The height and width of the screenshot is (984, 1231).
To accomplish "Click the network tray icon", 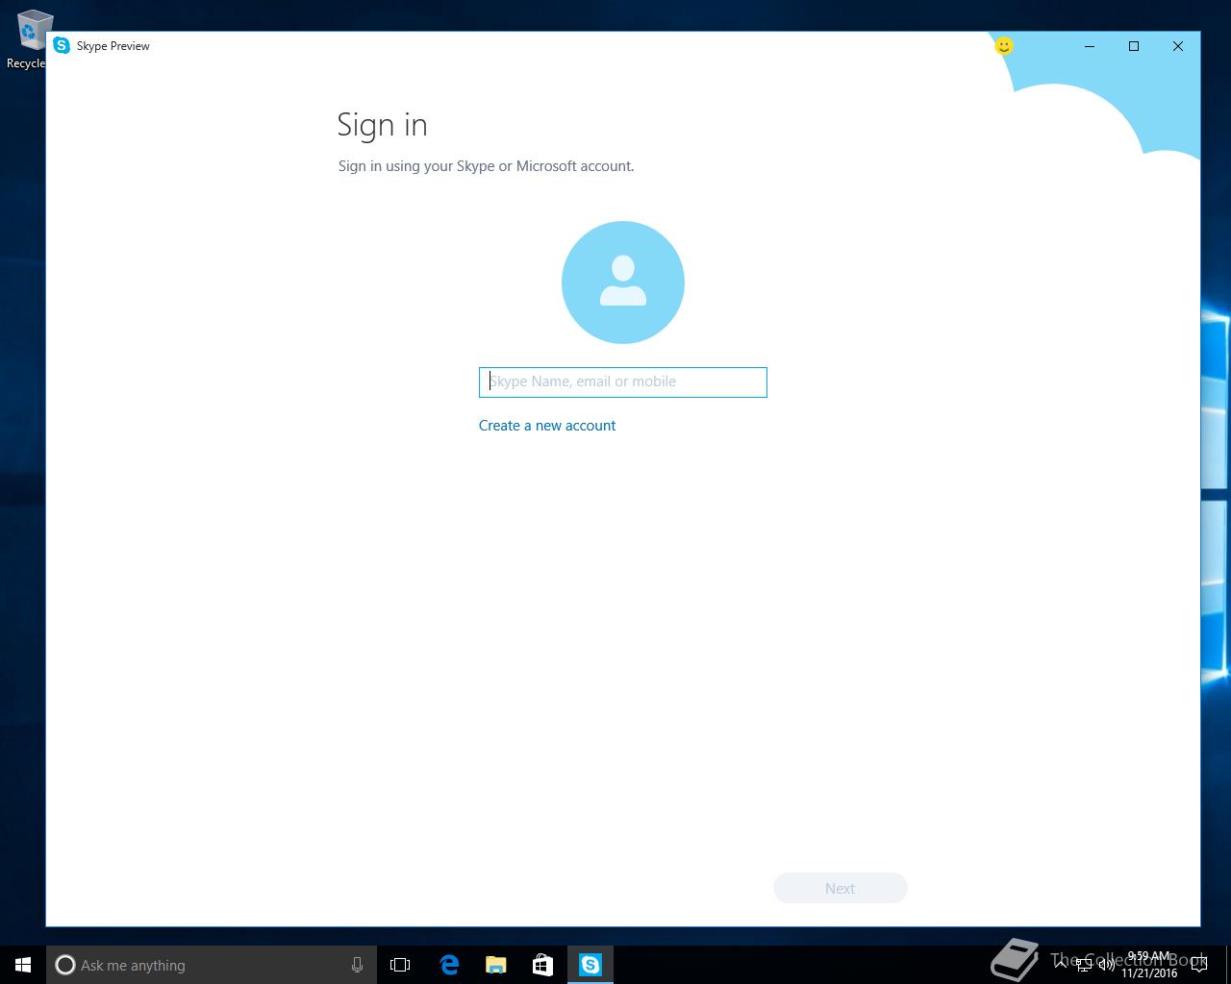I will [x=1084, y=965].
